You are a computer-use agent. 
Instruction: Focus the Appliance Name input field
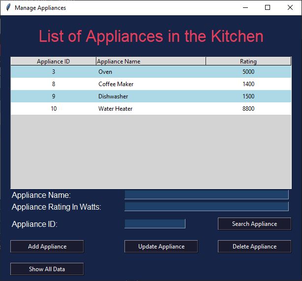(206, 195)
